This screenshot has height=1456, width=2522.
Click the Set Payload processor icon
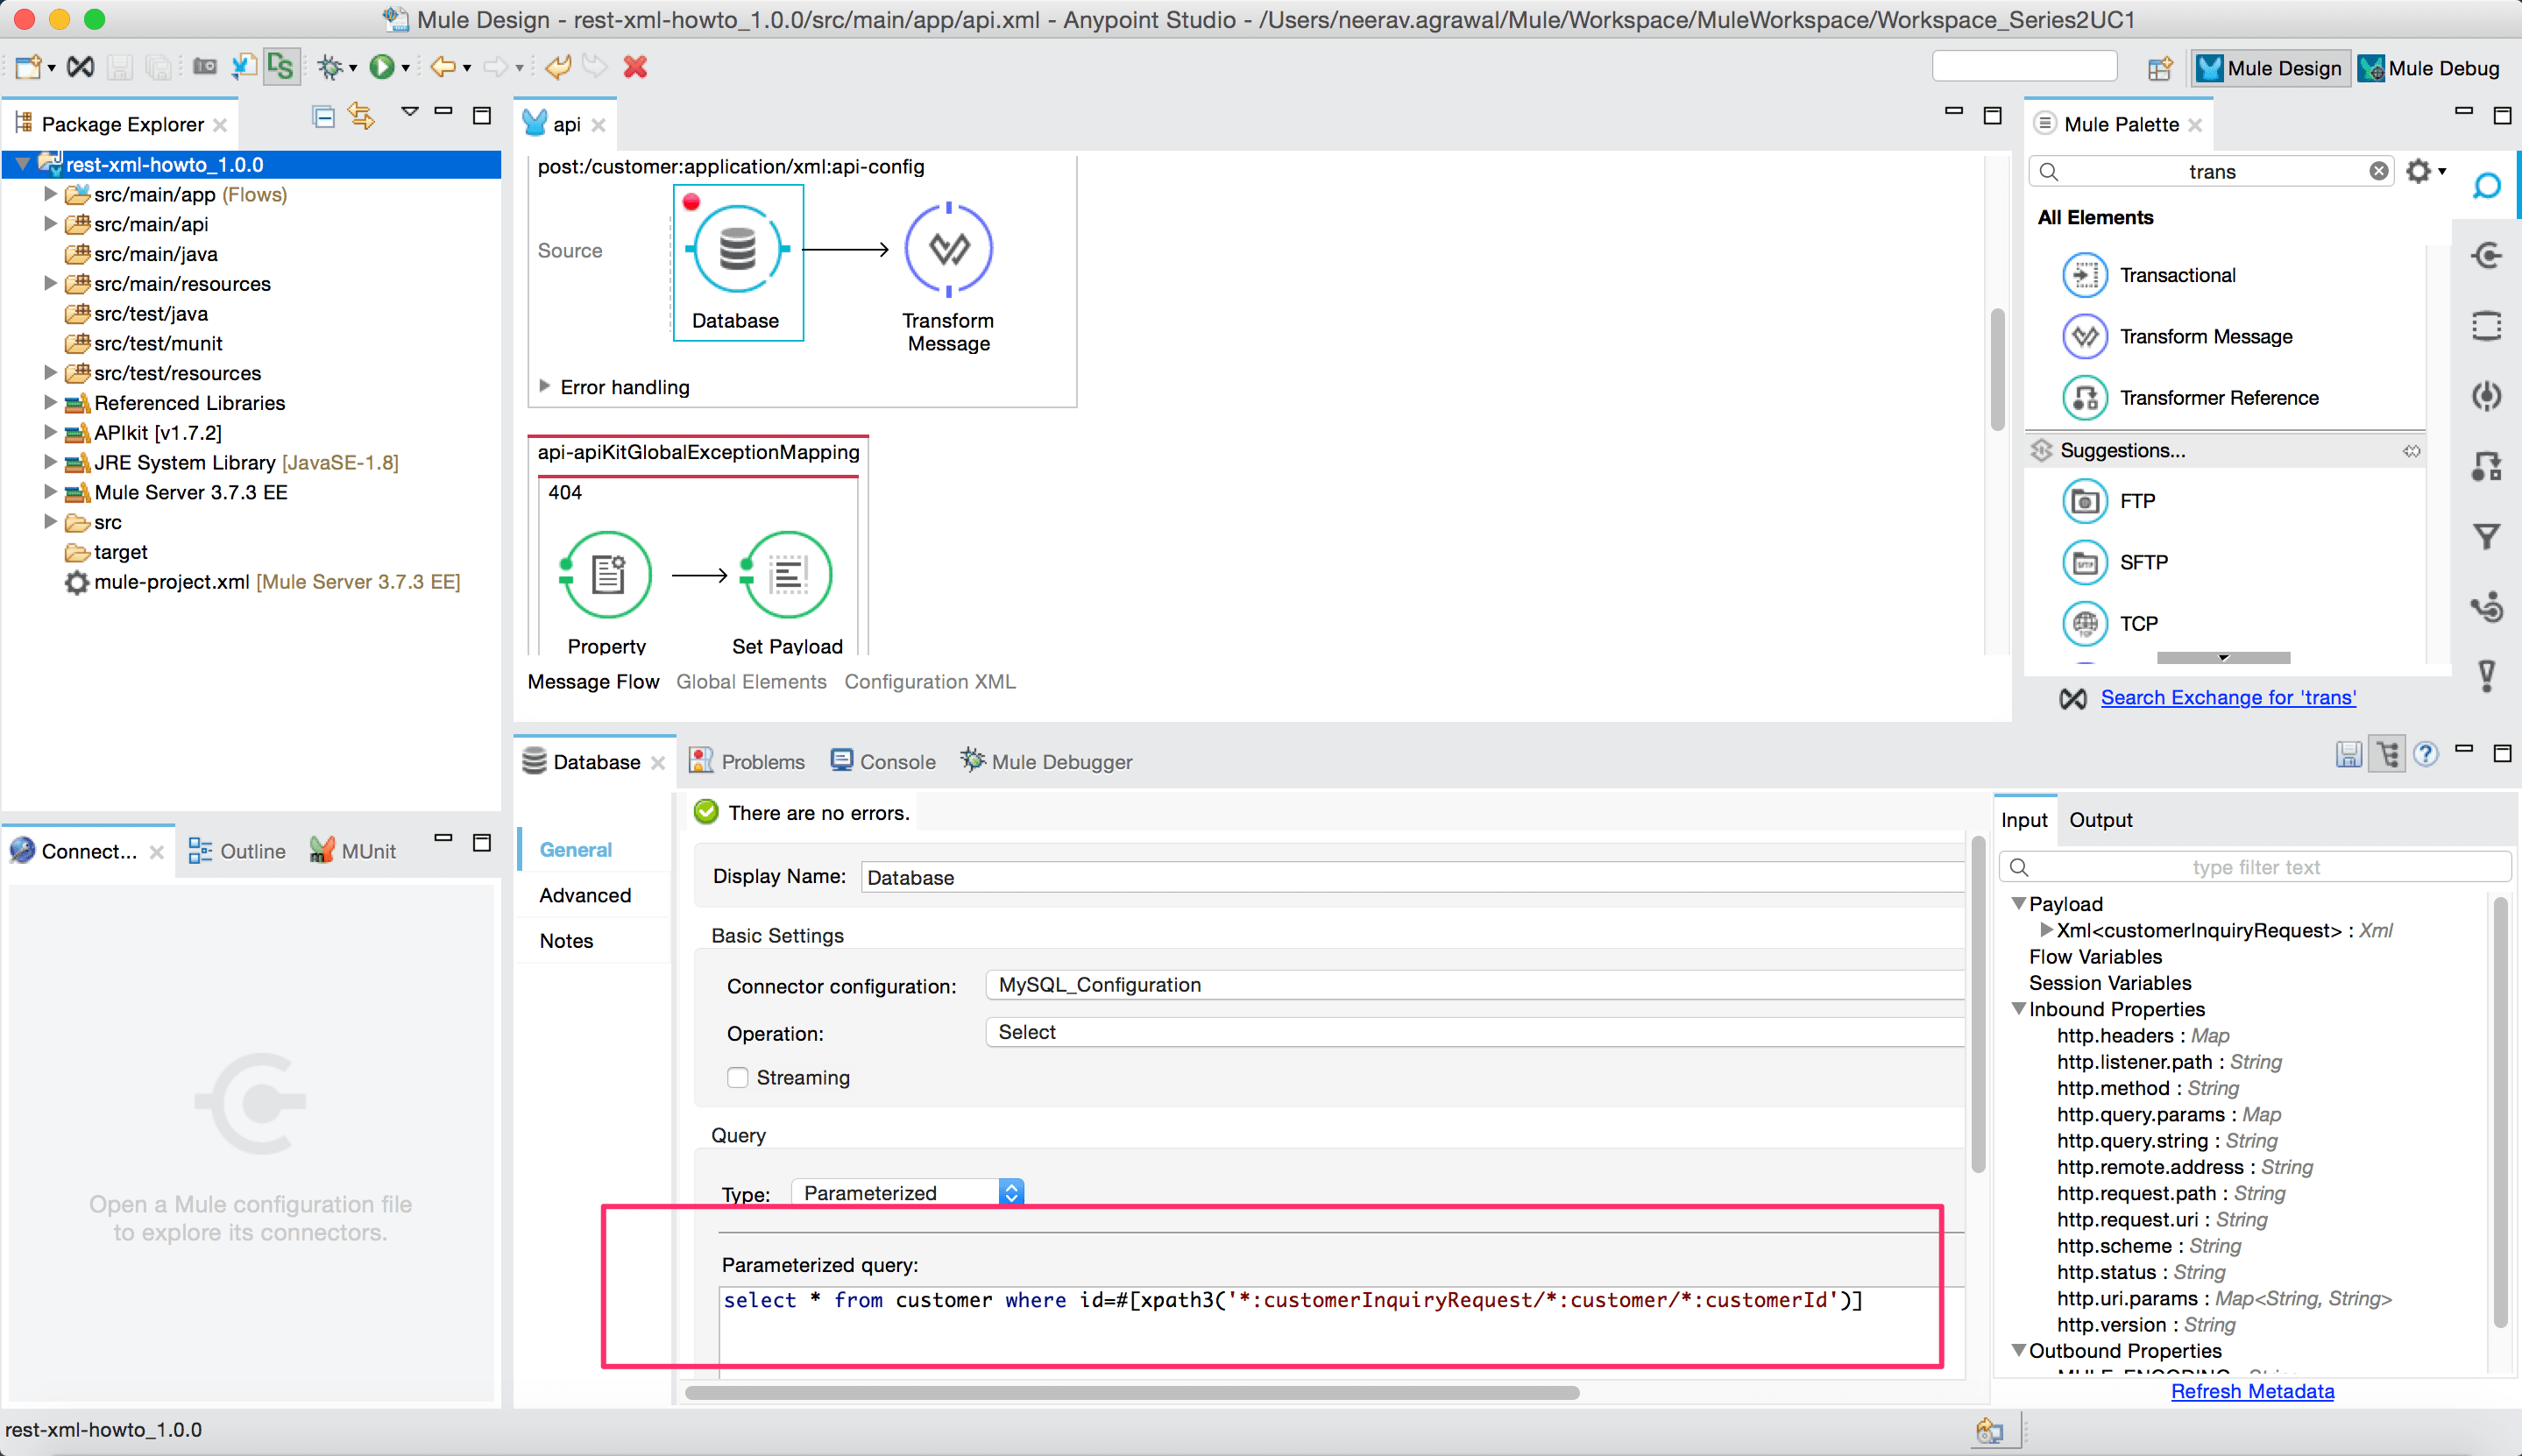point(787,575)
